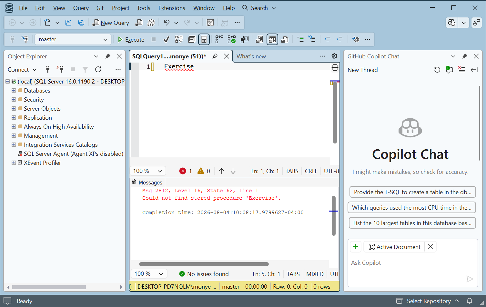Click the Send Feedback icon top right
486x307 pixels.
pyautogui.click(x=477, y=23)
